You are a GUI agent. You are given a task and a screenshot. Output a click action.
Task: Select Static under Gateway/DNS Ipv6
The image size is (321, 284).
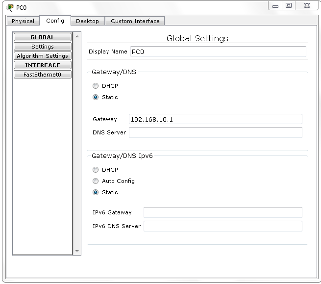pos(96,192)
